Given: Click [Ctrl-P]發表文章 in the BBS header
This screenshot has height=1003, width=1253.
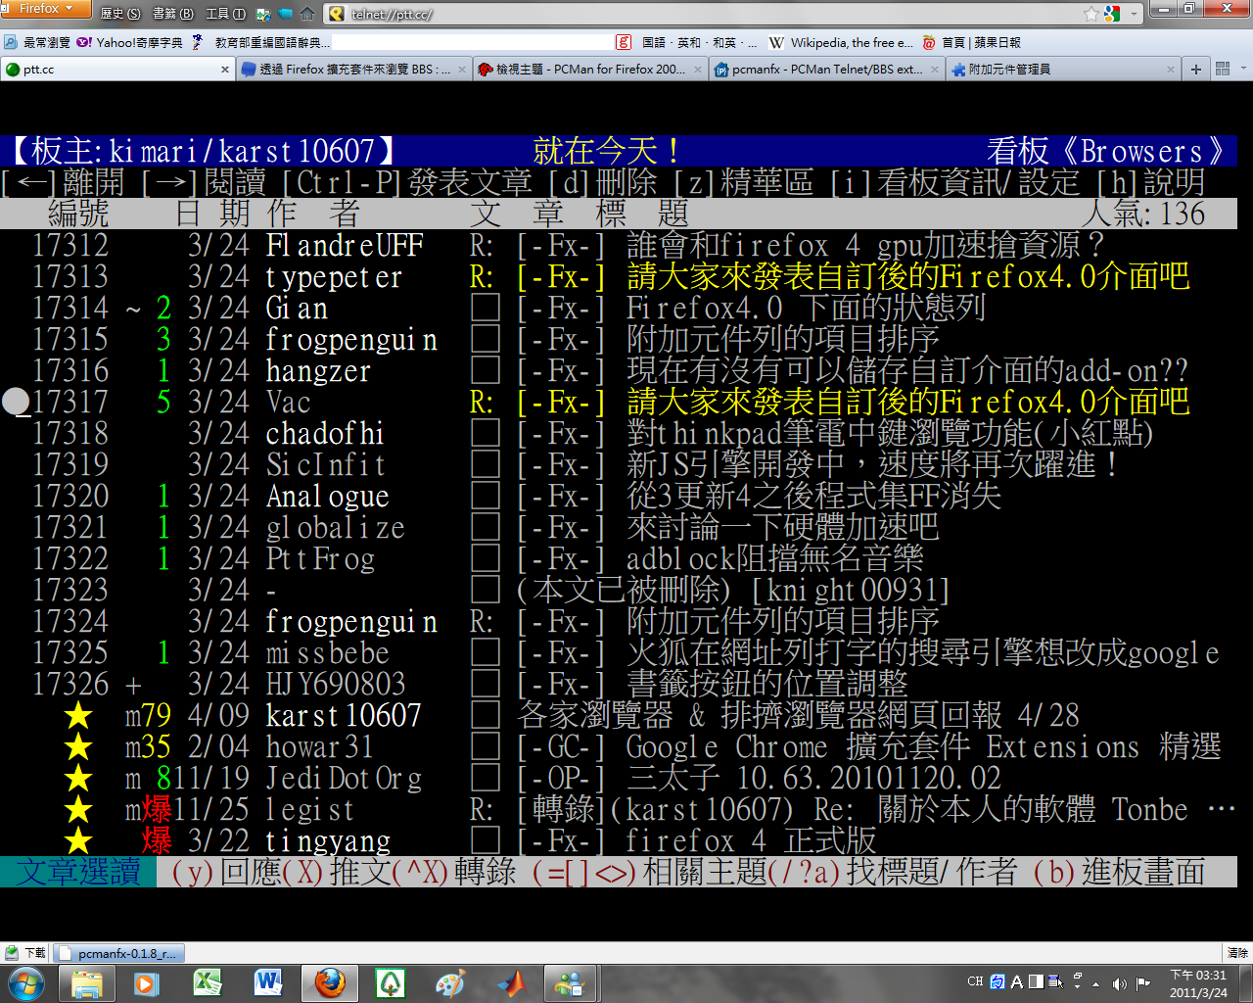Looking at the screenshot, I should pos(407,182).
